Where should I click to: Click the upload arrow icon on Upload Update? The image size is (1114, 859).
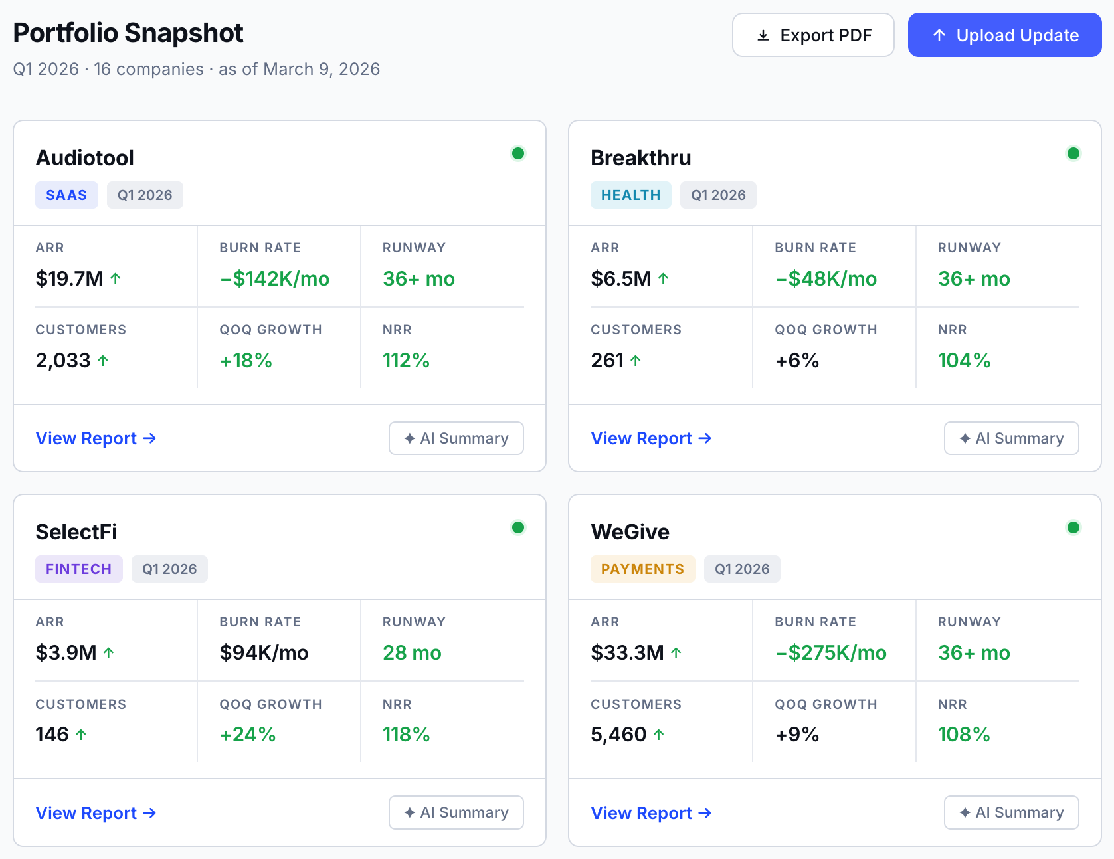(x=939, y=35)
